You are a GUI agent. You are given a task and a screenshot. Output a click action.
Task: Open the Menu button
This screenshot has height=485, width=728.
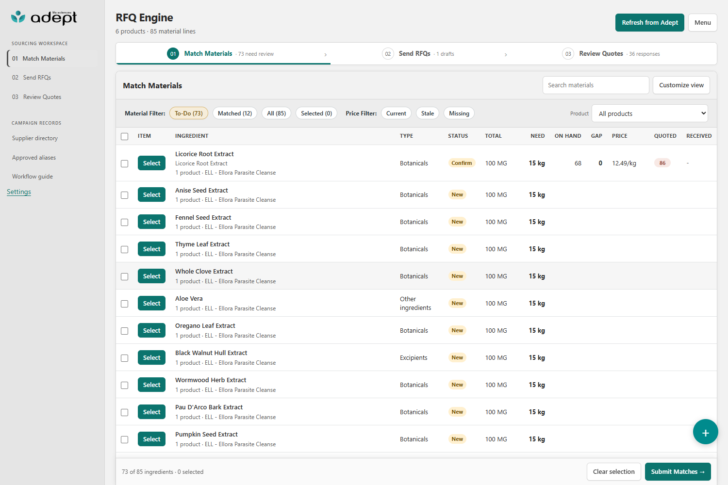[x=702, y=23]
